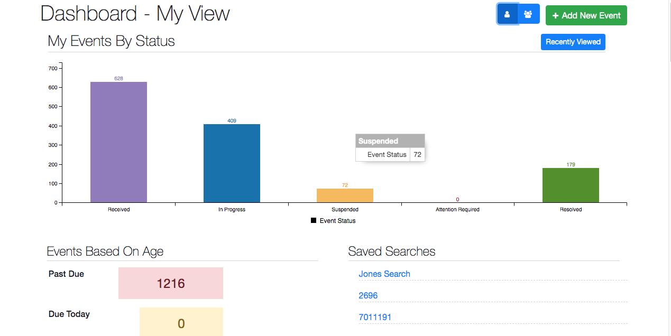This screenshot has height=336, width=671.
Task: Open saved search 2696
Action: (x=368, y=295)
